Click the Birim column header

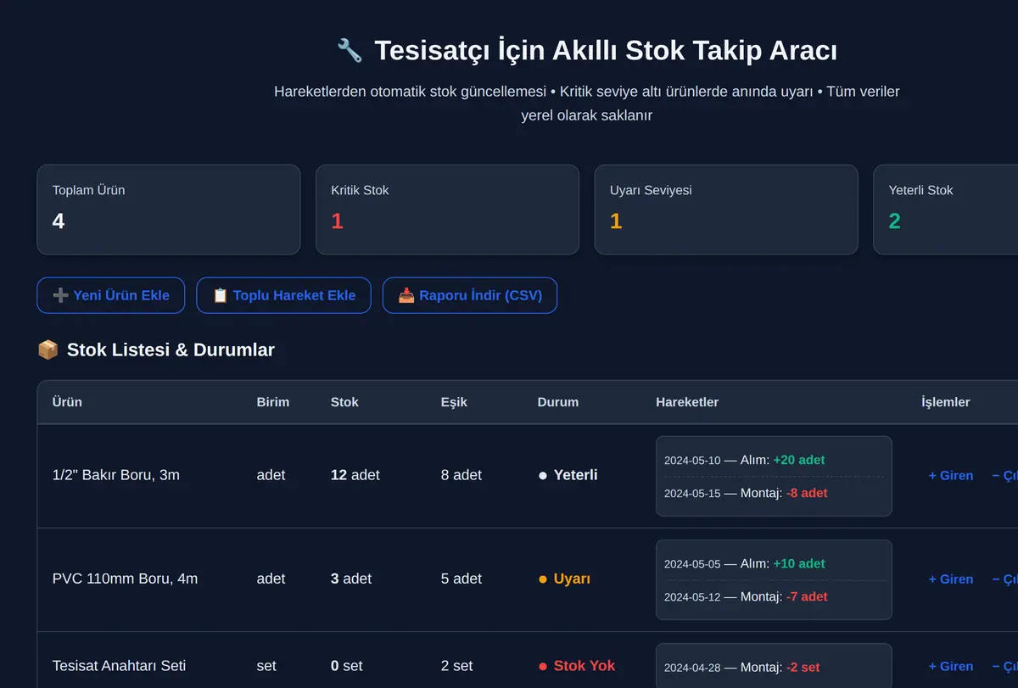(273, 402)
